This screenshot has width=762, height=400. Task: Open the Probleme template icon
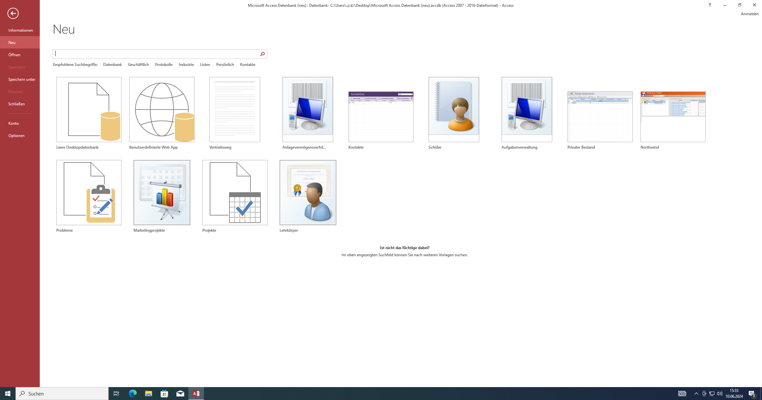[x=89, y=193]
